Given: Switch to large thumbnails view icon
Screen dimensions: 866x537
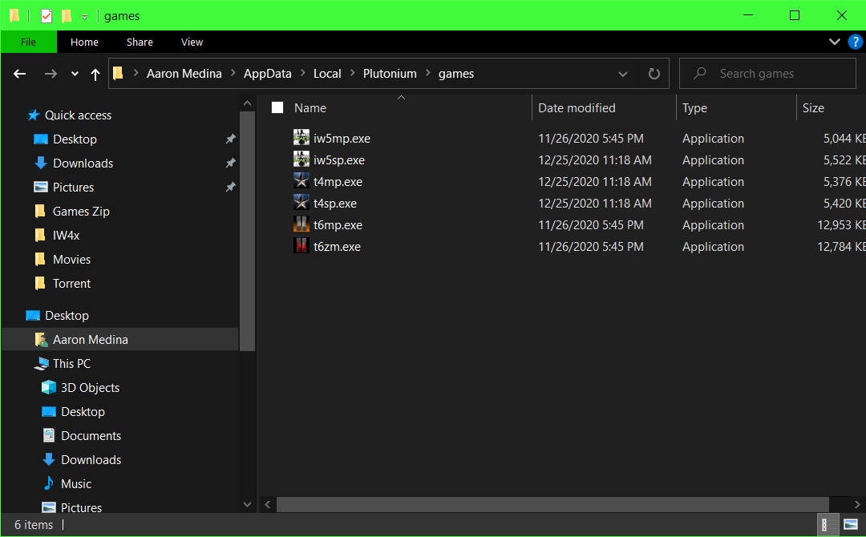Looking at the screenshot, I should 851,524.
